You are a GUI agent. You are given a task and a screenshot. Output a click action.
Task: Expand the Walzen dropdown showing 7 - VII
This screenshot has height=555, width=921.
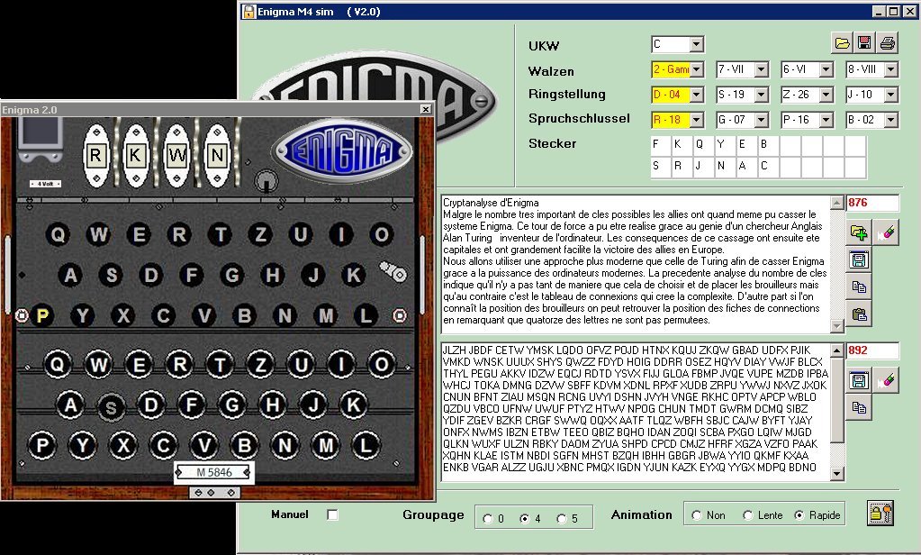click(x=762, y=69)
